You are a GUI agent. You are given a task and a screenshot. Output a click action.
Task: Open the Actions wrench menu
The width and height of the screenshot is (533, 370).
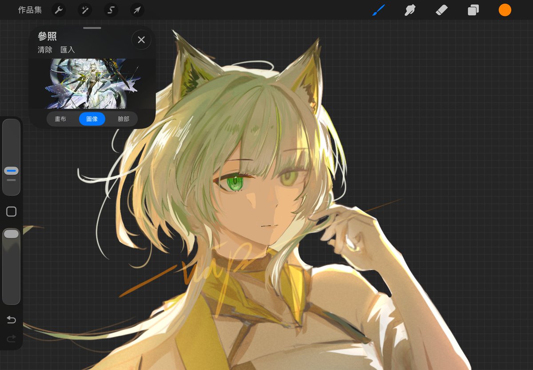[59, 10]
